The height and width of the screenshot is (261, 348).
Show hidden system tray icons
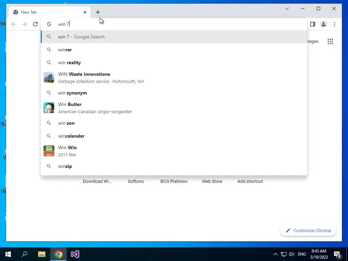point(275,254)
